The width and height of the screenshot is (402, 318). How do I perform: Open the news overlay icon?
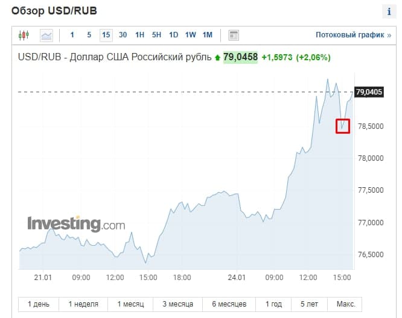[234, 35]
